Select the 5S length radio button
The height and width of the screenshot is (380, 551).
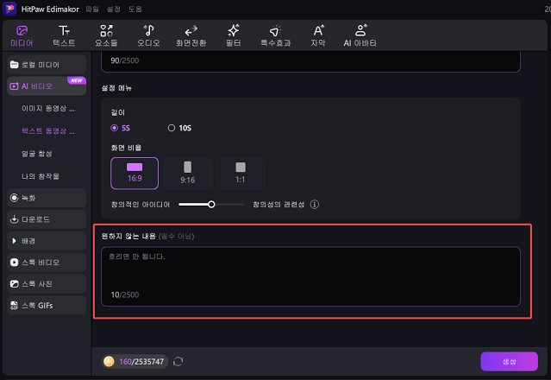click(114, 128)
